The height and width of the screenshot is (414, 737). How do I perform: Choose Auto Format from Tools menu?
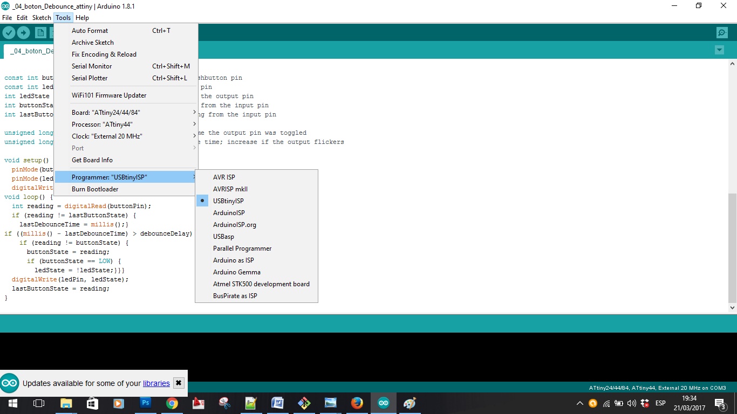126,31
